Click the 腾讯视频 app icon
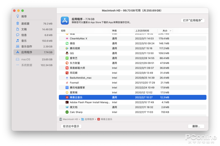 pos(67,48)
